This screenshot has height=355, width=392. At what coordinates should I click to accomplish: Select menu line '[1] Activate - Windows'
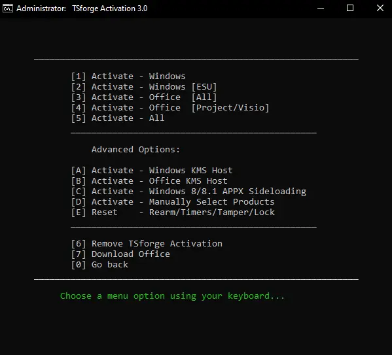128,76
